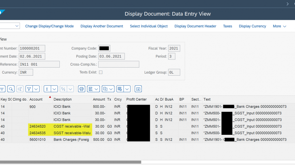This screenshot has width=295, height=165.
Task: Click the empty Cross-Comp.No. field
Action: pyautogui.click(x=119, y=64)
